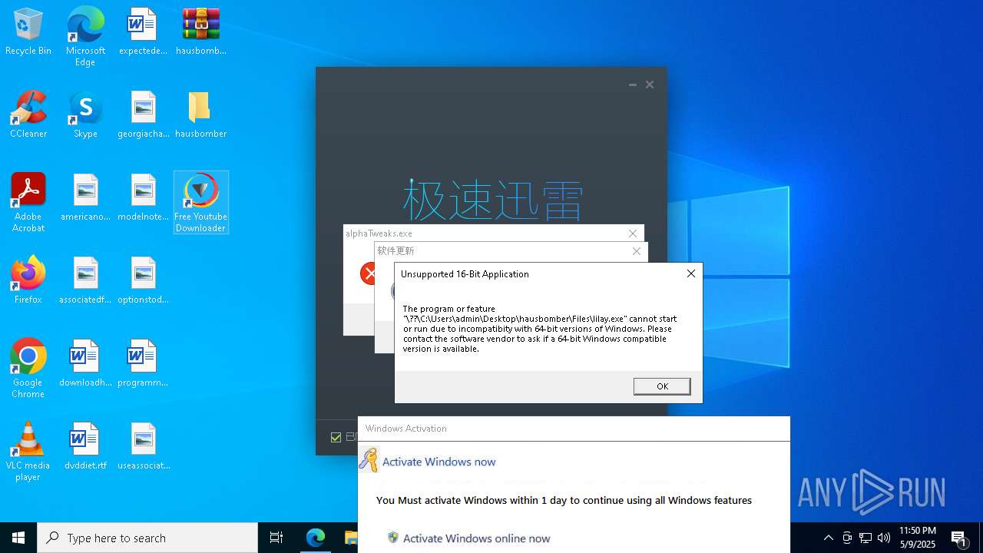Open the hausbomb... WinRAR archive icon

click(200, 32)
